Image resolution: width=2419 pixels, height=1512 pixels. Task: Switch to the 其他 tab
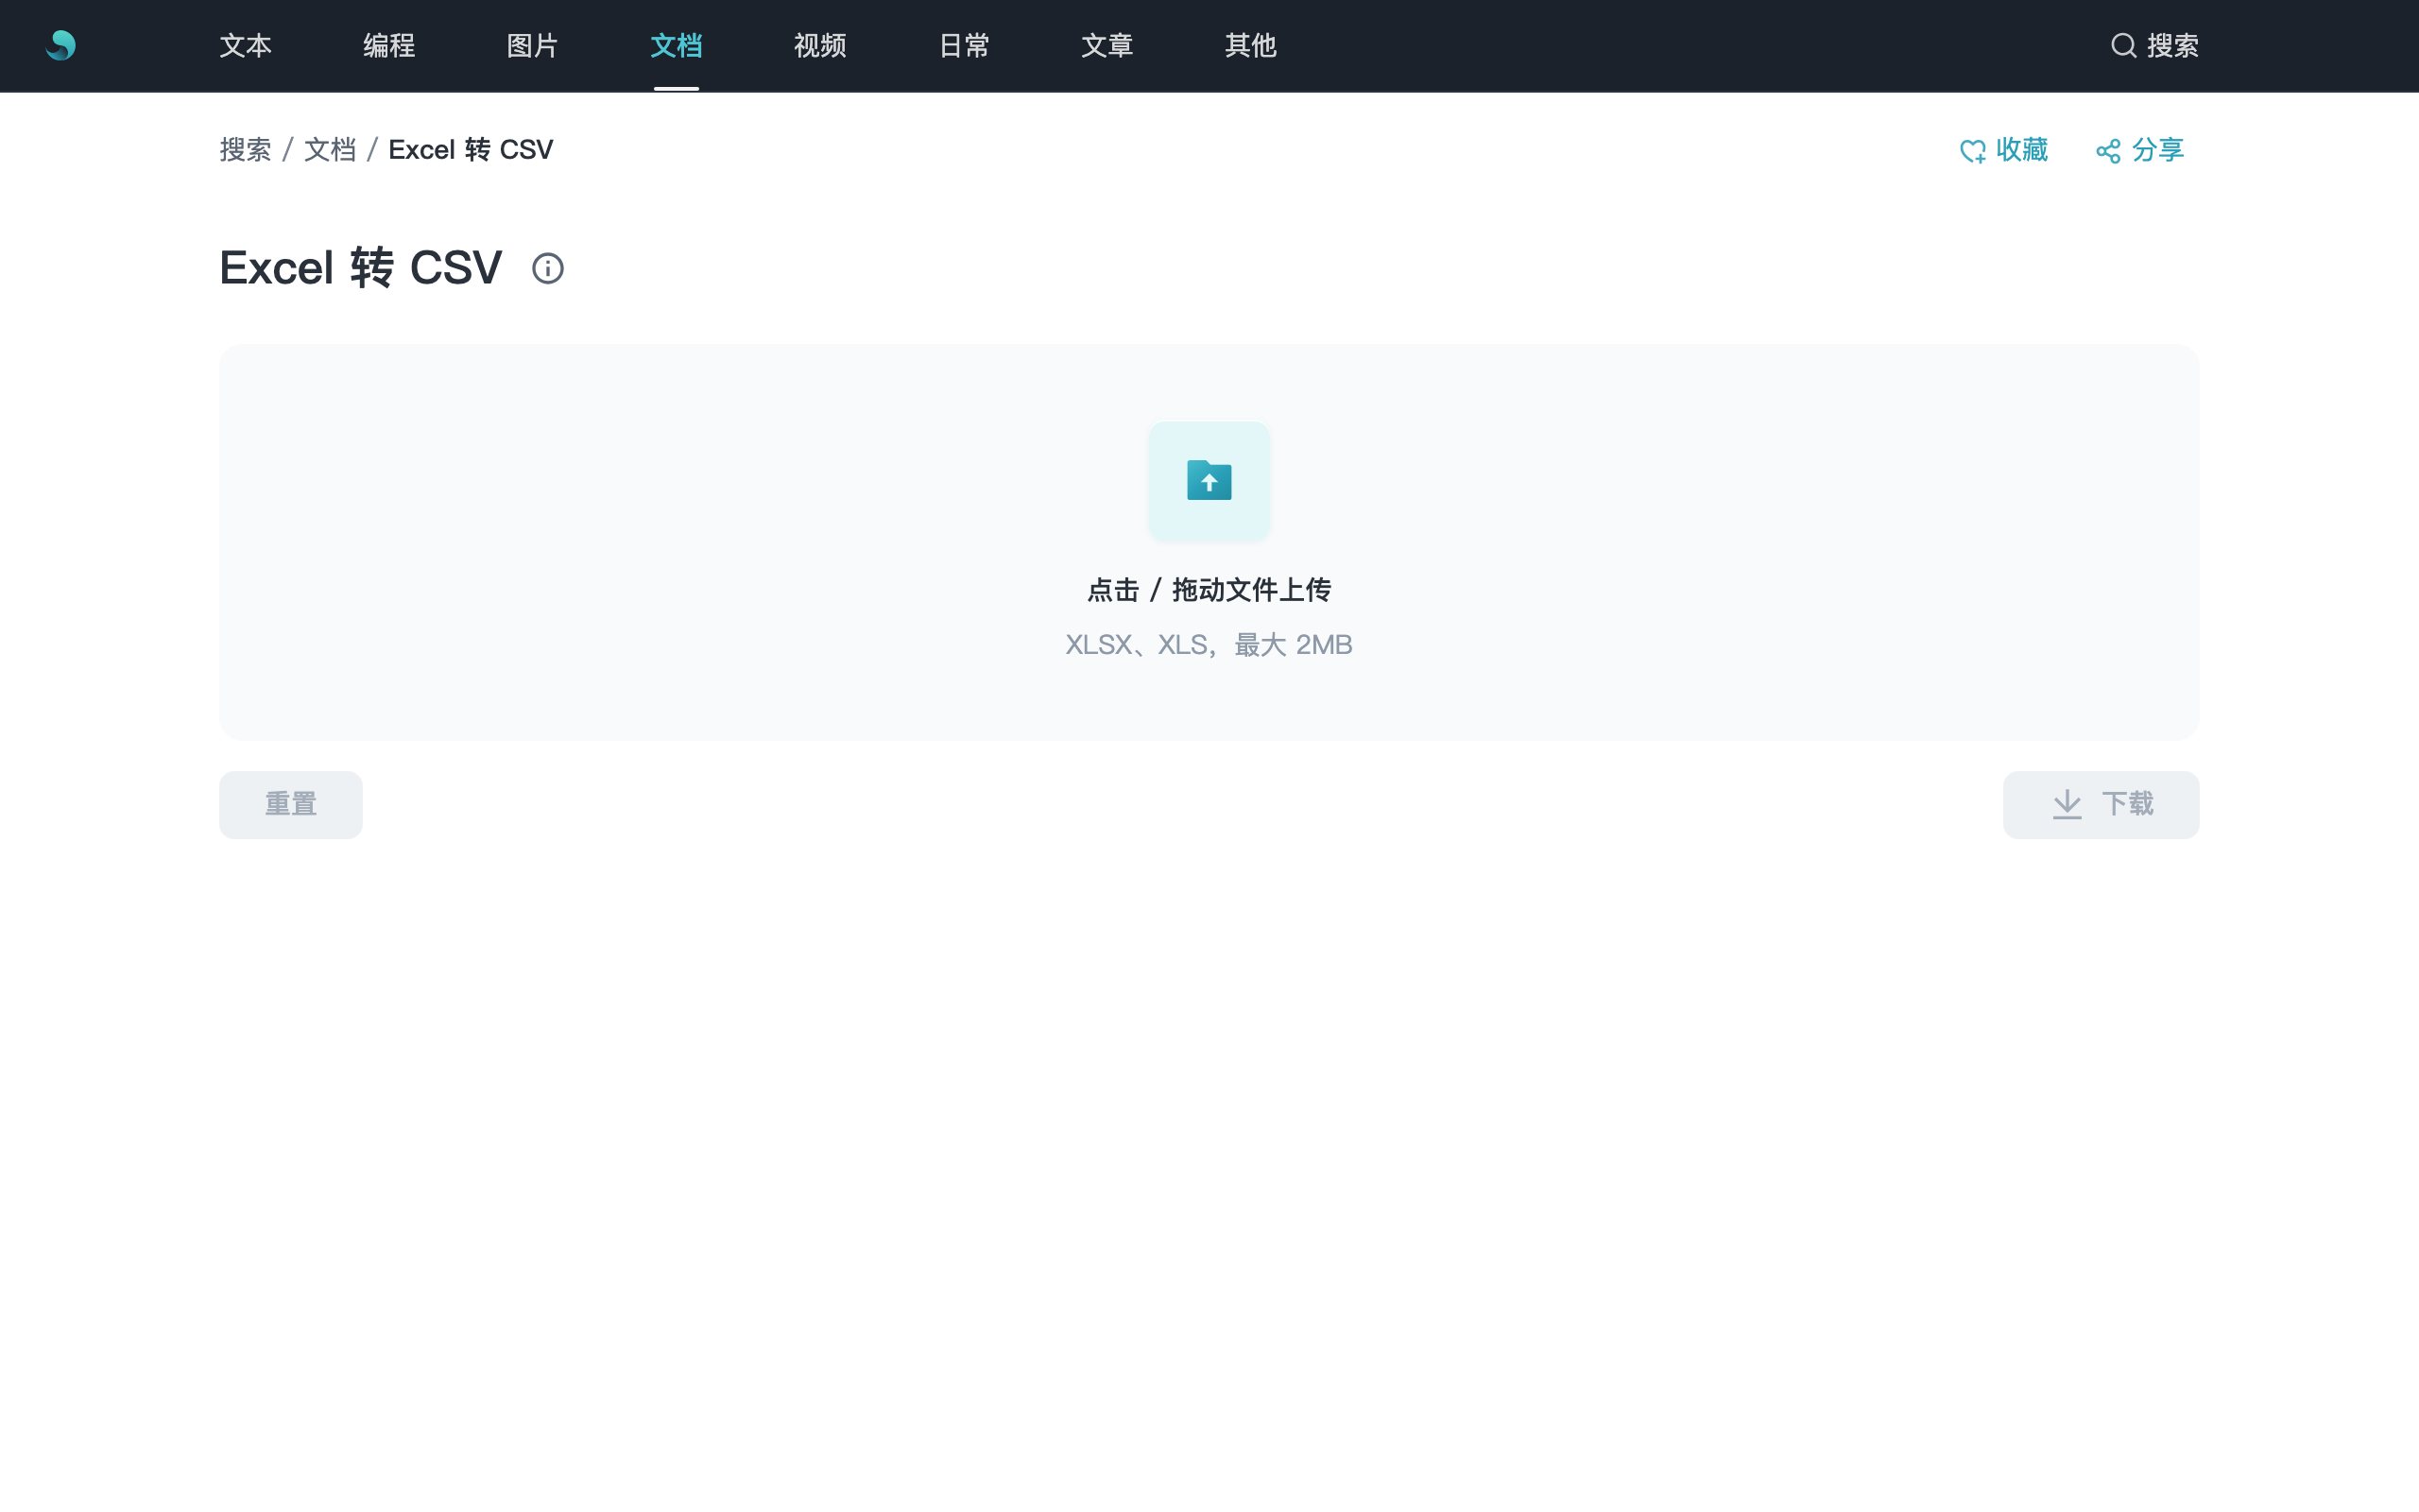click(1250, 46)
